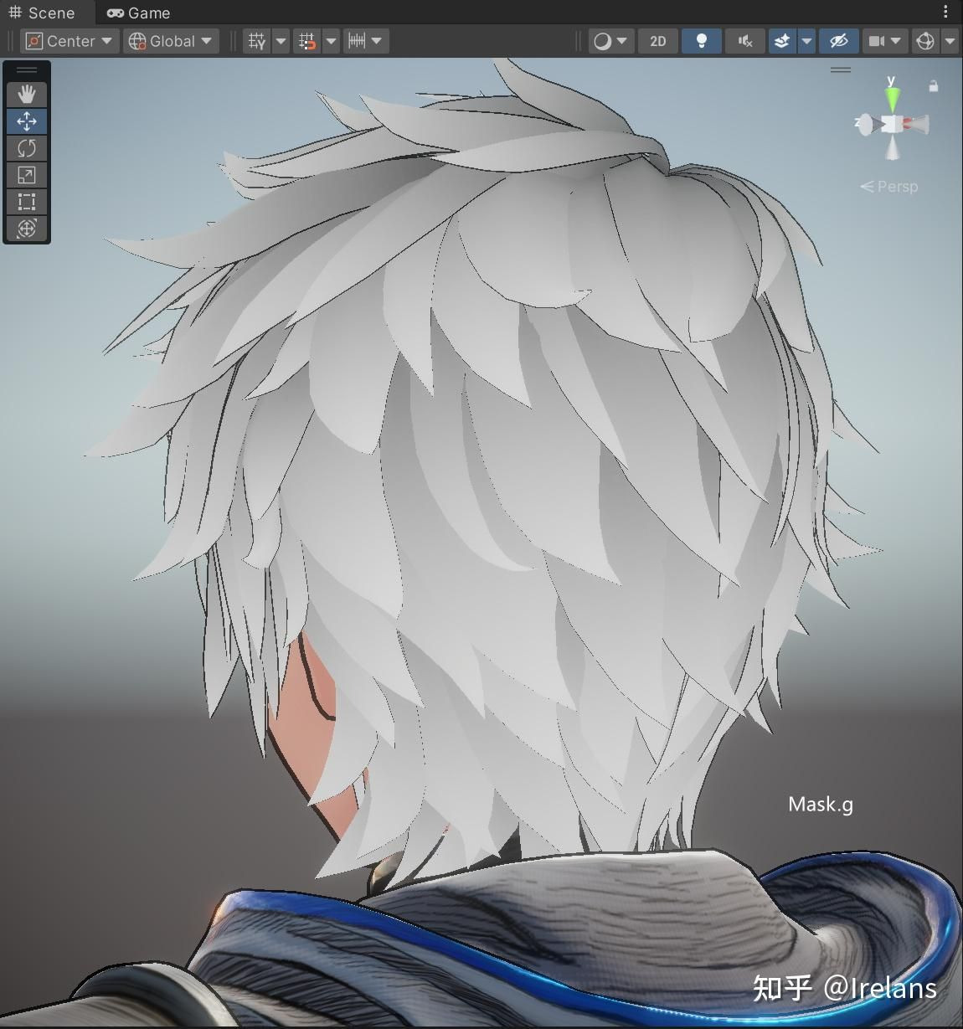Image resolution: width=963 pixels, height=1029 pixels.
Task: Click the orientation overlay drag handle
Action: pos(841,69)
